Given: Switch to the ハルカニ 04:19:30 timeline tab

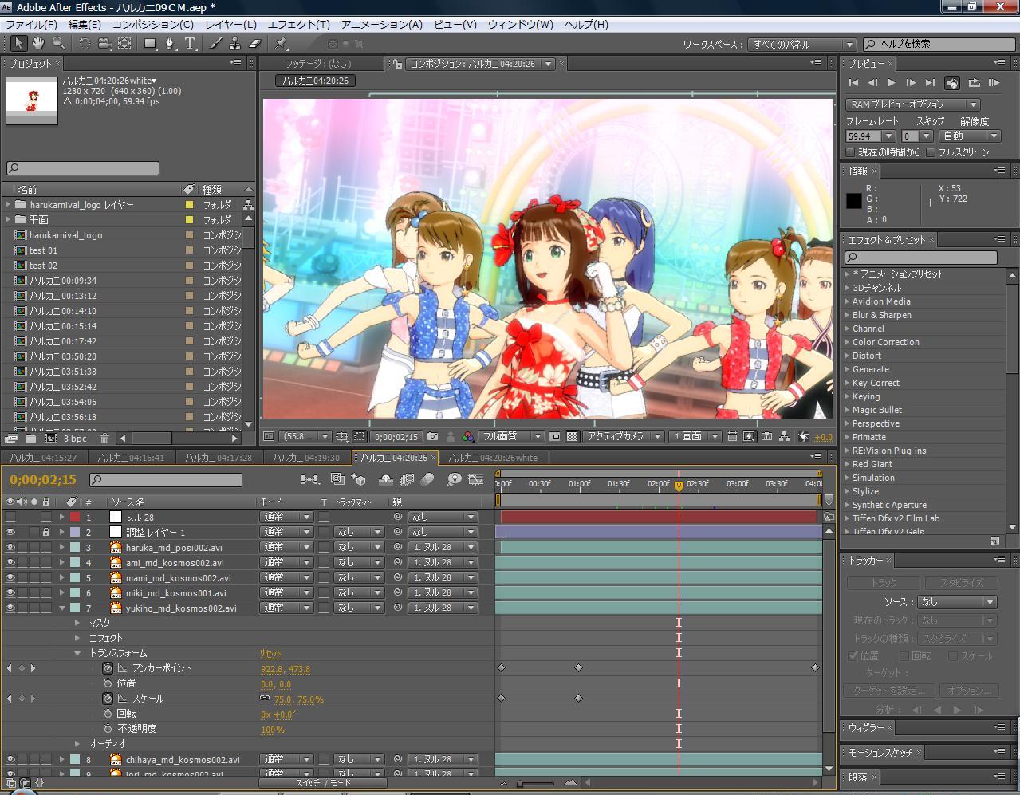Looking at the screenshot, I should click(306, 458).
